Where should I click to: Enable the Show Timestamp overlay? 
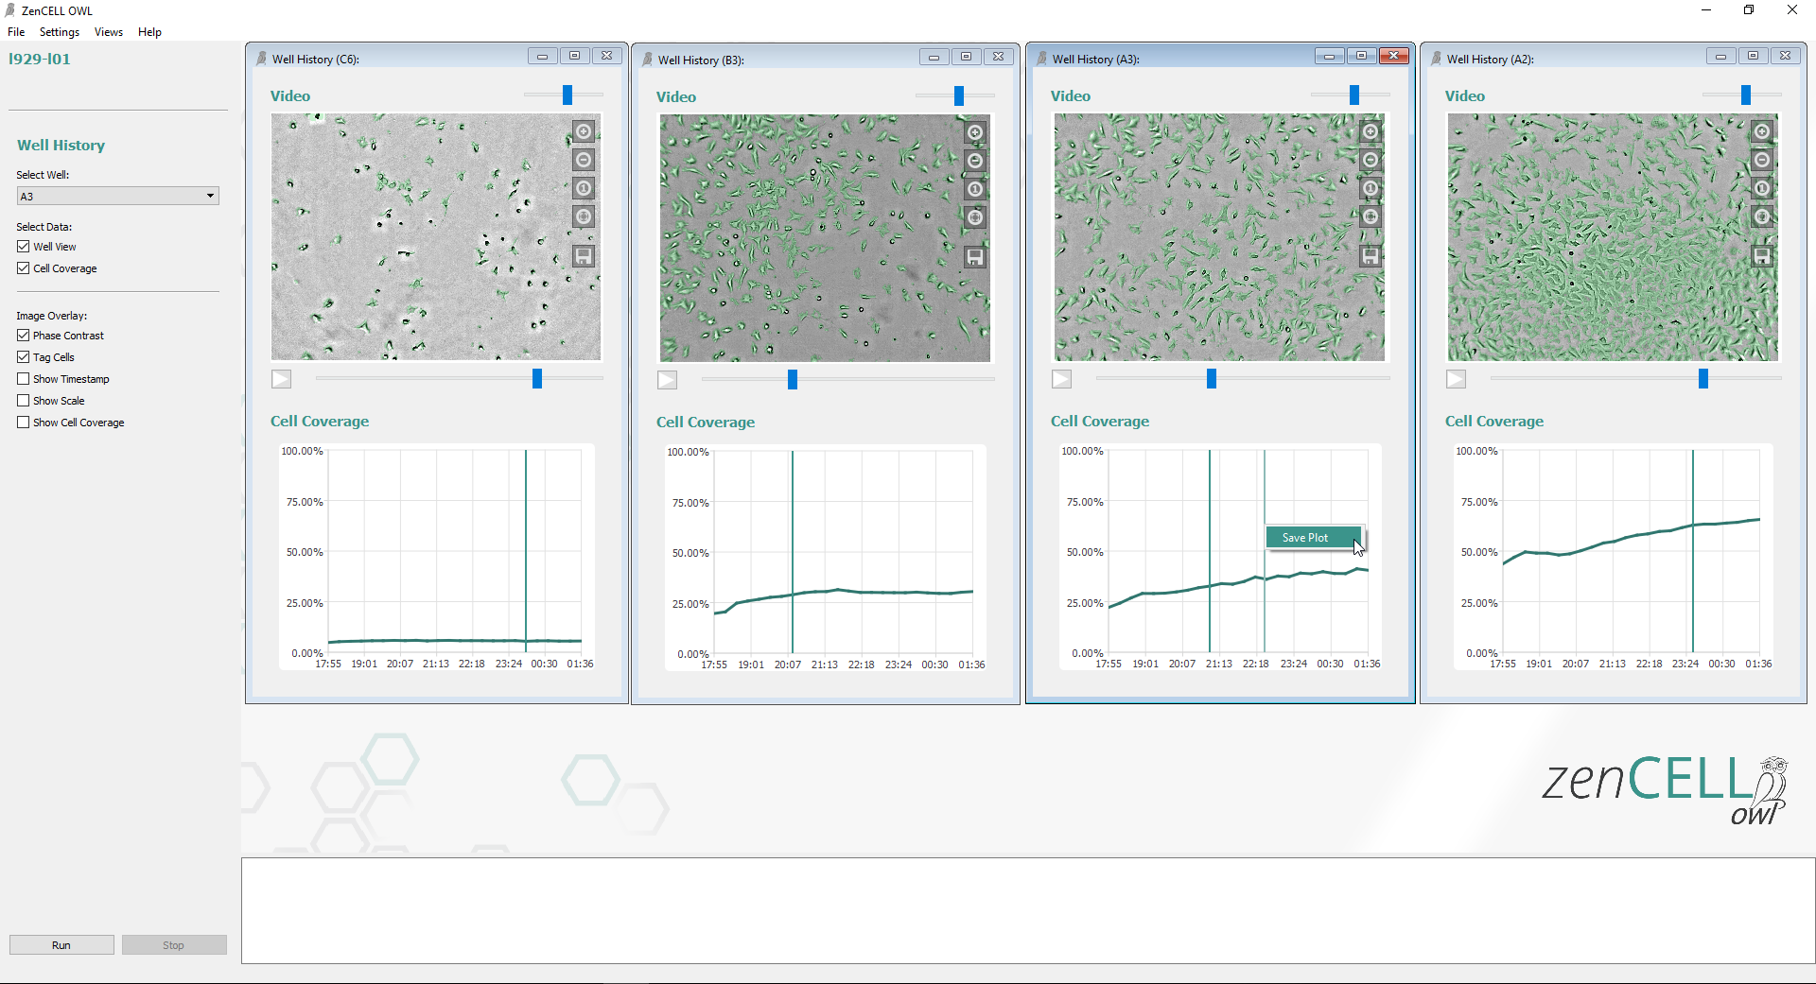[x=24, y=379]
